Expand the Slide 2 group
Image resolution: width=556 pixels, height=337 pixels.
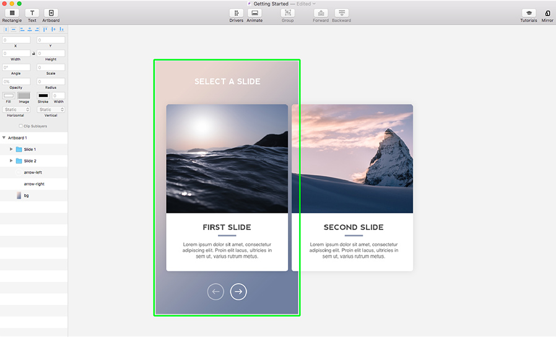click(x=11, y=161)
